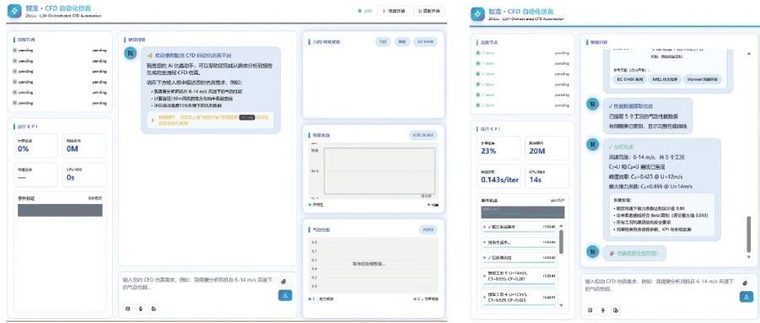This screenshot has width=760, height=323.
Task: Click the 0s CPU time KPI card
Action: pyautogui.click(x=84, y=175)
